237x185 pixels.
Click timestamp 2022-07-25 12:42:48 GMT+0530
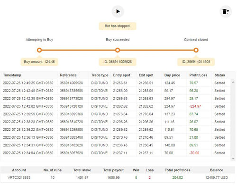pyautogui.click(x=28, y=91)
